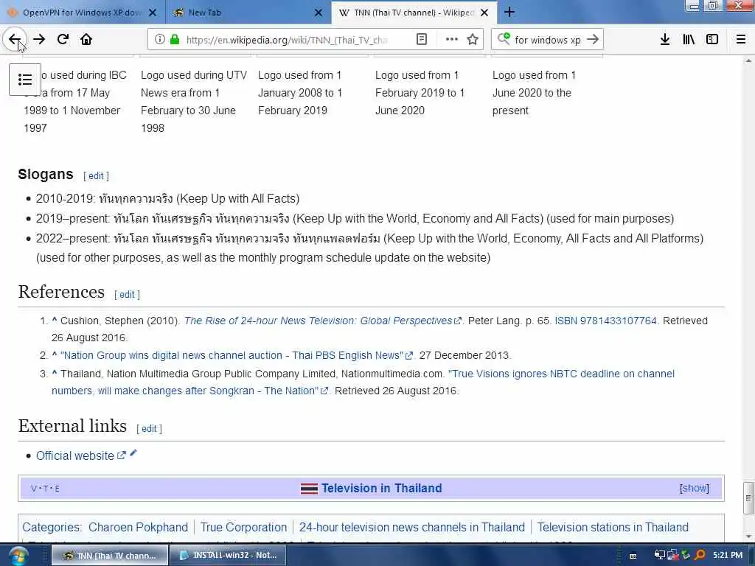Show sidebars icon in toolbar

coord(712,40)
